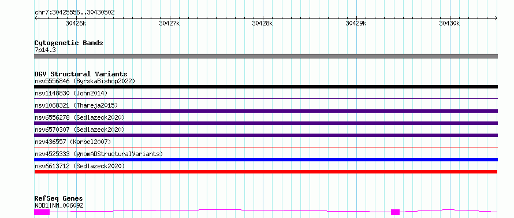The width and height of the screenshot is (514, 218).
Task: Select the red nsv6613712 variant bar
Action: tap(266, 172)
